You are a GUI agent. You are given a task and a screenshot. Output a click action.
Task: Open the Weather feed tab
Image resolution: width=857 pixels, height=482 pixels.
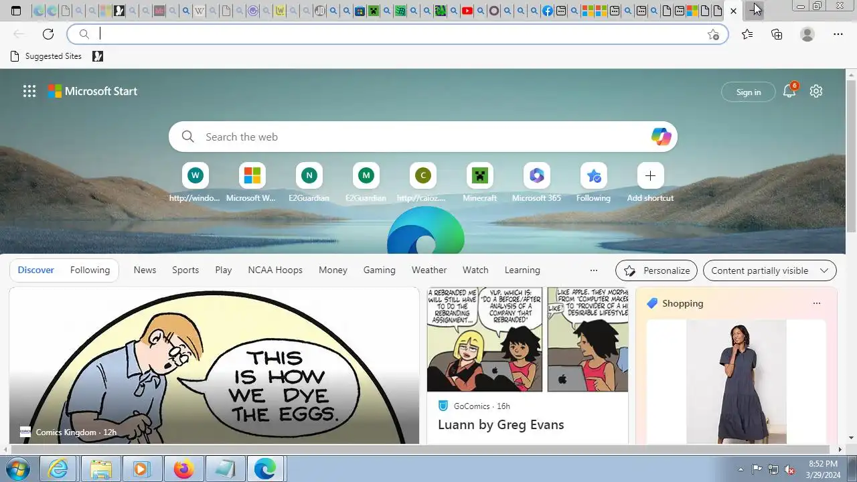(x=429, y=270)
